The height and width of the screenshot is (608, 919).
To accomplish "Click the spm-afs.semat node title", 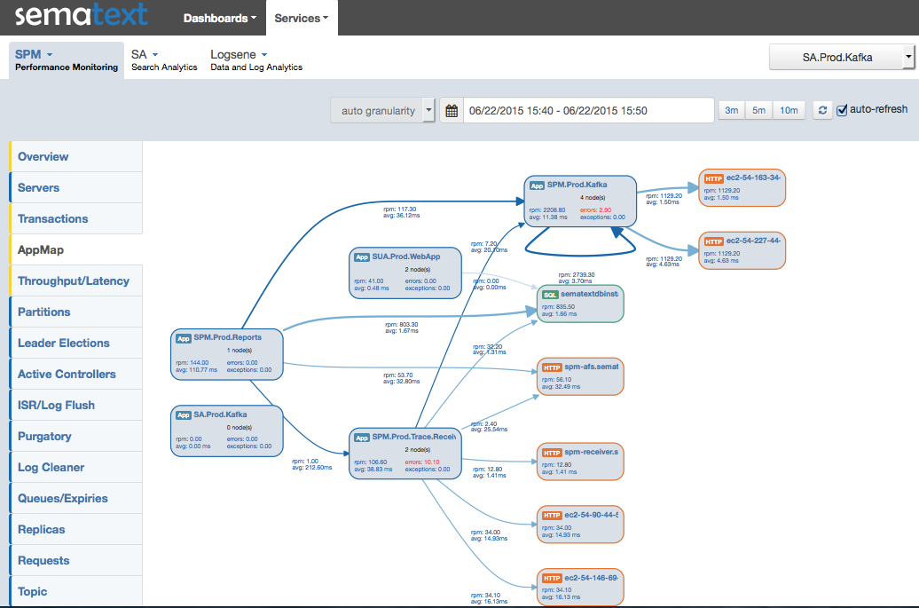I will pyautogui.click(x=592, y=367).
